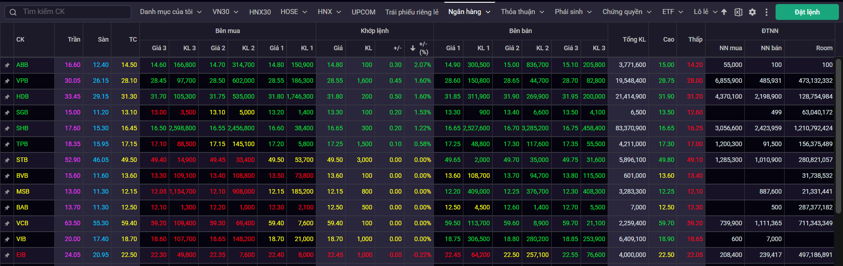843x266 pixels.
Task: Pin the VCB stock row
Action: (7, 223)
